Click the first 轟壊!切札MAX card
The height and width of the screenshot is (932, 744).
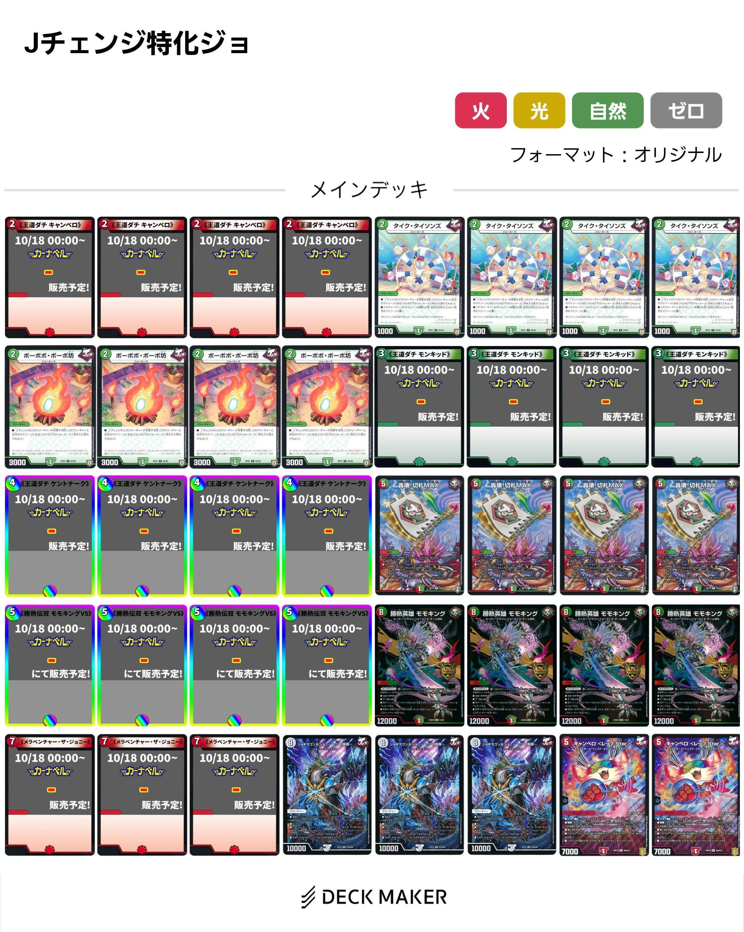coord(419,536)
